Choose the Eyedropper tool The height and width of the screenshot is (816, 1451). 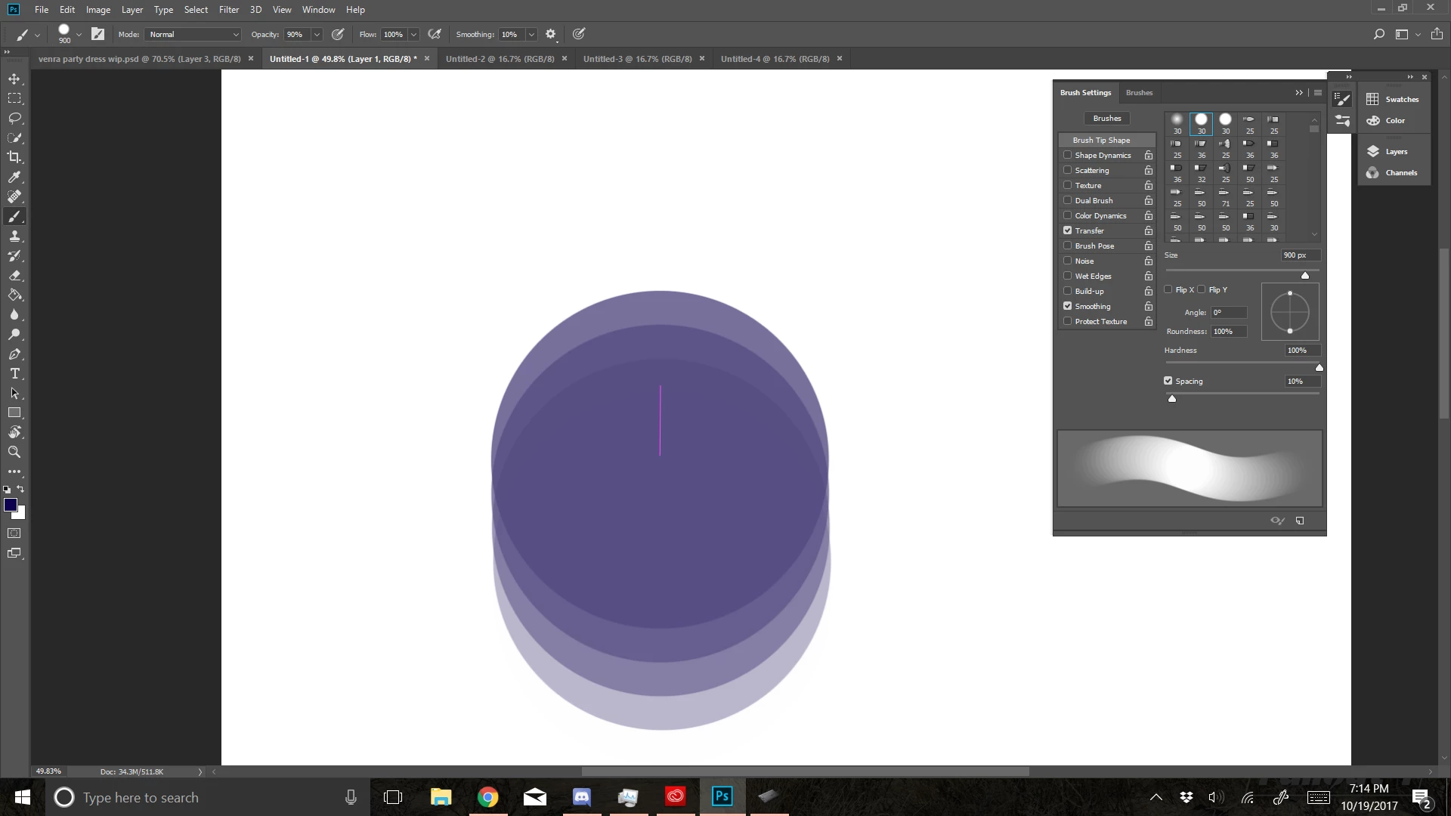pyautogui.click(x=14, y=177)
